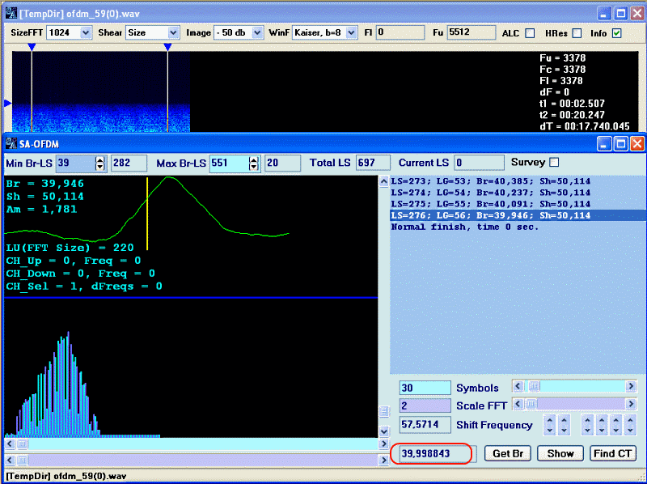647x484 pixels.
Task: Open the SizeFFT dropdown
Action: coord(85,32)
